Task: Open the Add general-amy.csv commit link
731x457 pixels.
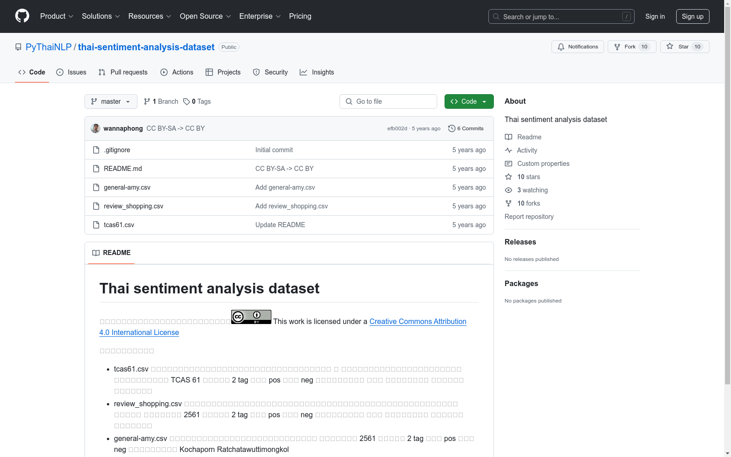Action: click(x=285, y=187)
